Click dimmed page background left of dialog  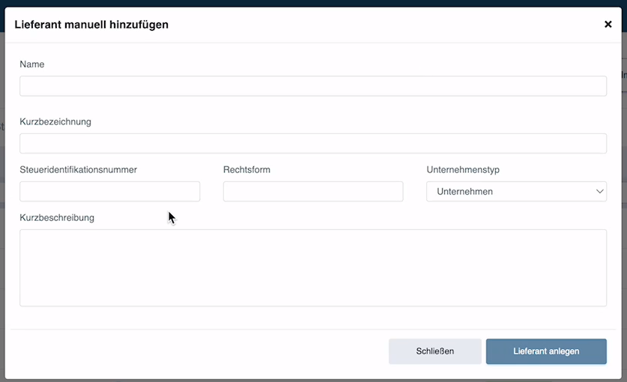click(x=2, y=200)
